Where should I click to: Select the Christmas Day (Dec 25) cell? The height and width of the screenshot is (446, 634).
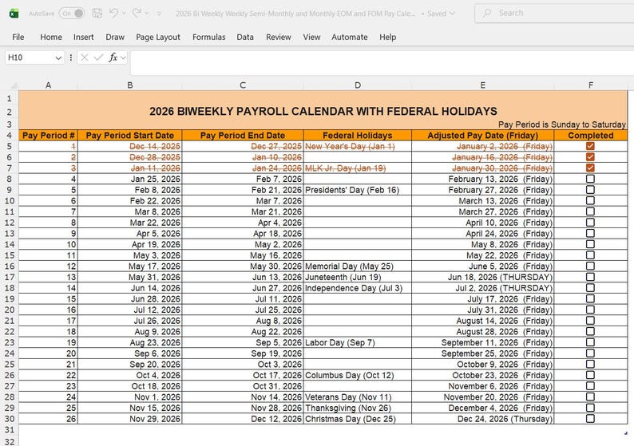click(x=358, y=419)
